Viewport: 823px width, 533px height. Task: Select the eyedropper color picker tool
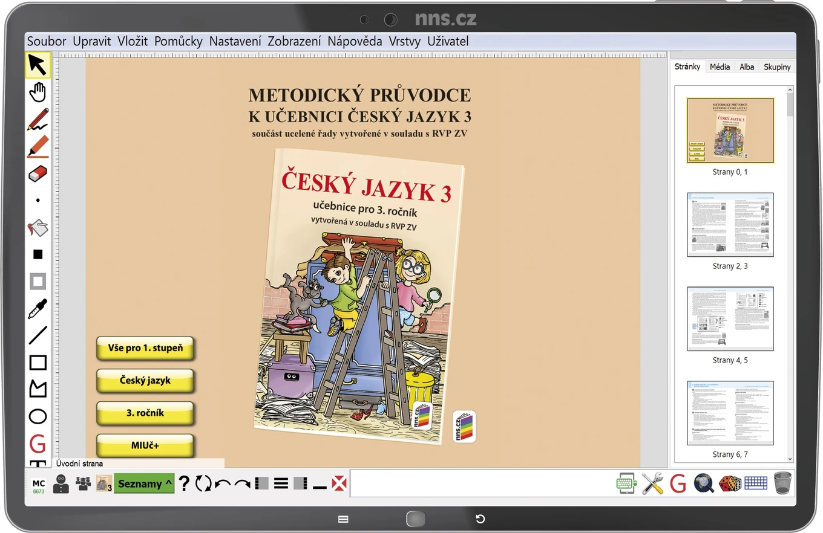[38, 309]
